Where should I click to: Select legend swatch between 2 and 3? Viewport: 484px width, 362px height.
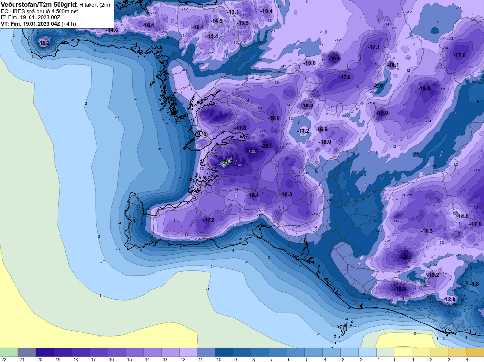click(439, 352)
